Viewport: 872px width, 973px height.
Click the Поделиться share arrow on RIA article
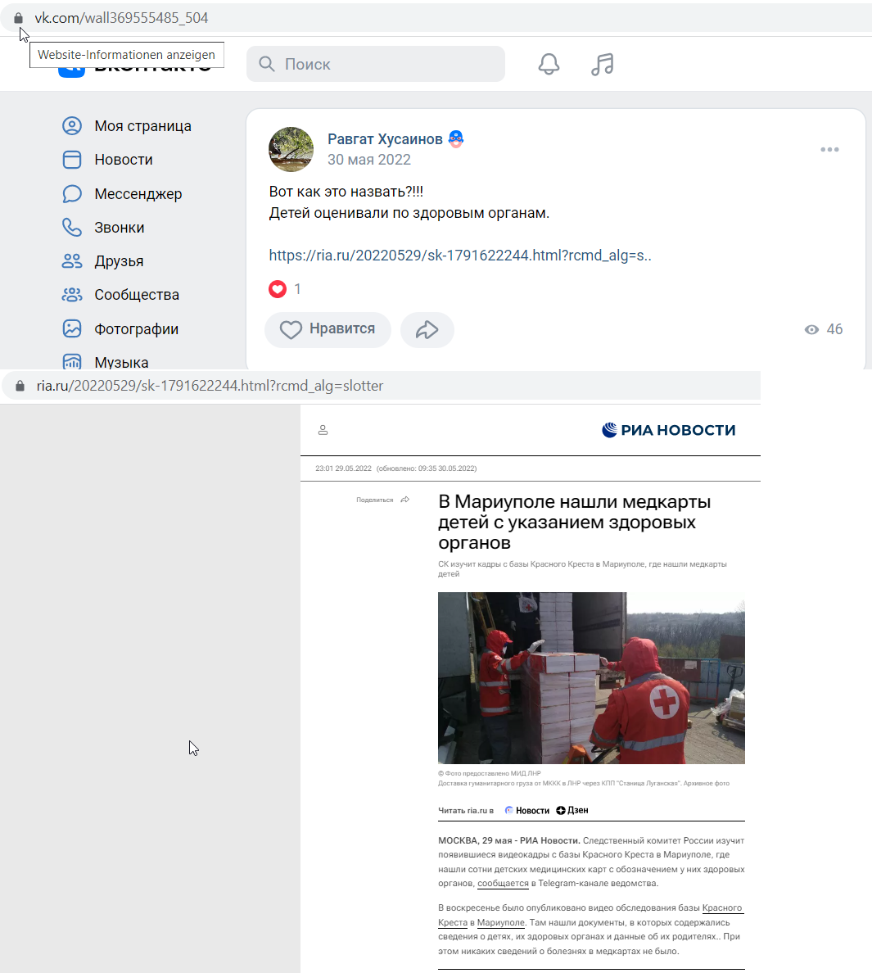(405, 500)
